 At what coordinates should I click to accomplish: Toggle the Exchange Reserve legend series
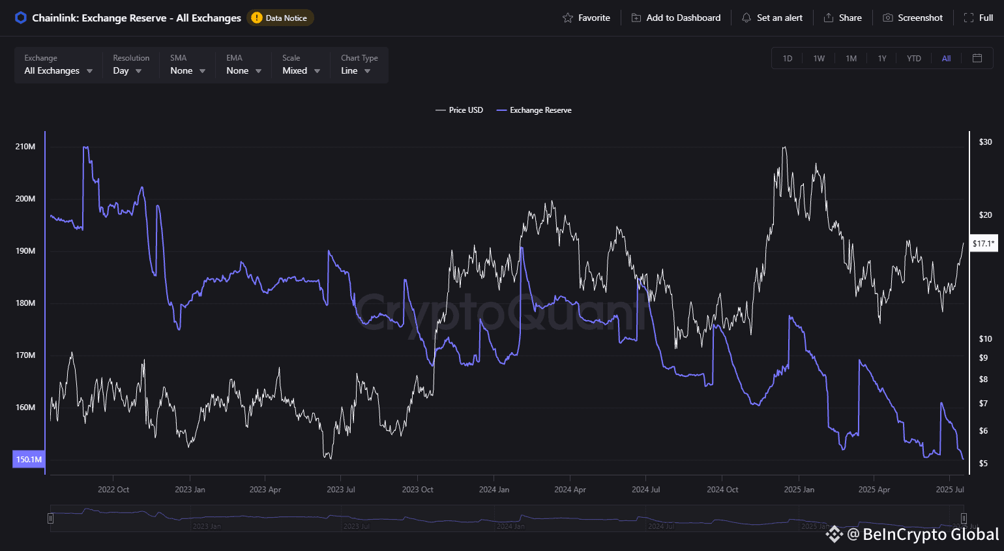tap(534, 110)
